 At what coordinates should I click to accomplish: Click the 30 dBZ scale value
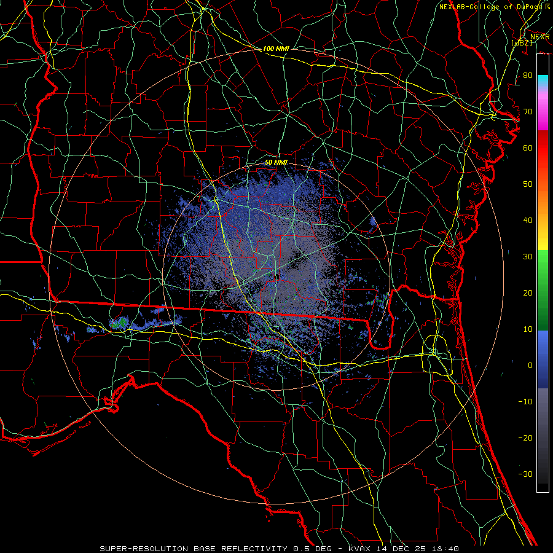coord(528,257)
